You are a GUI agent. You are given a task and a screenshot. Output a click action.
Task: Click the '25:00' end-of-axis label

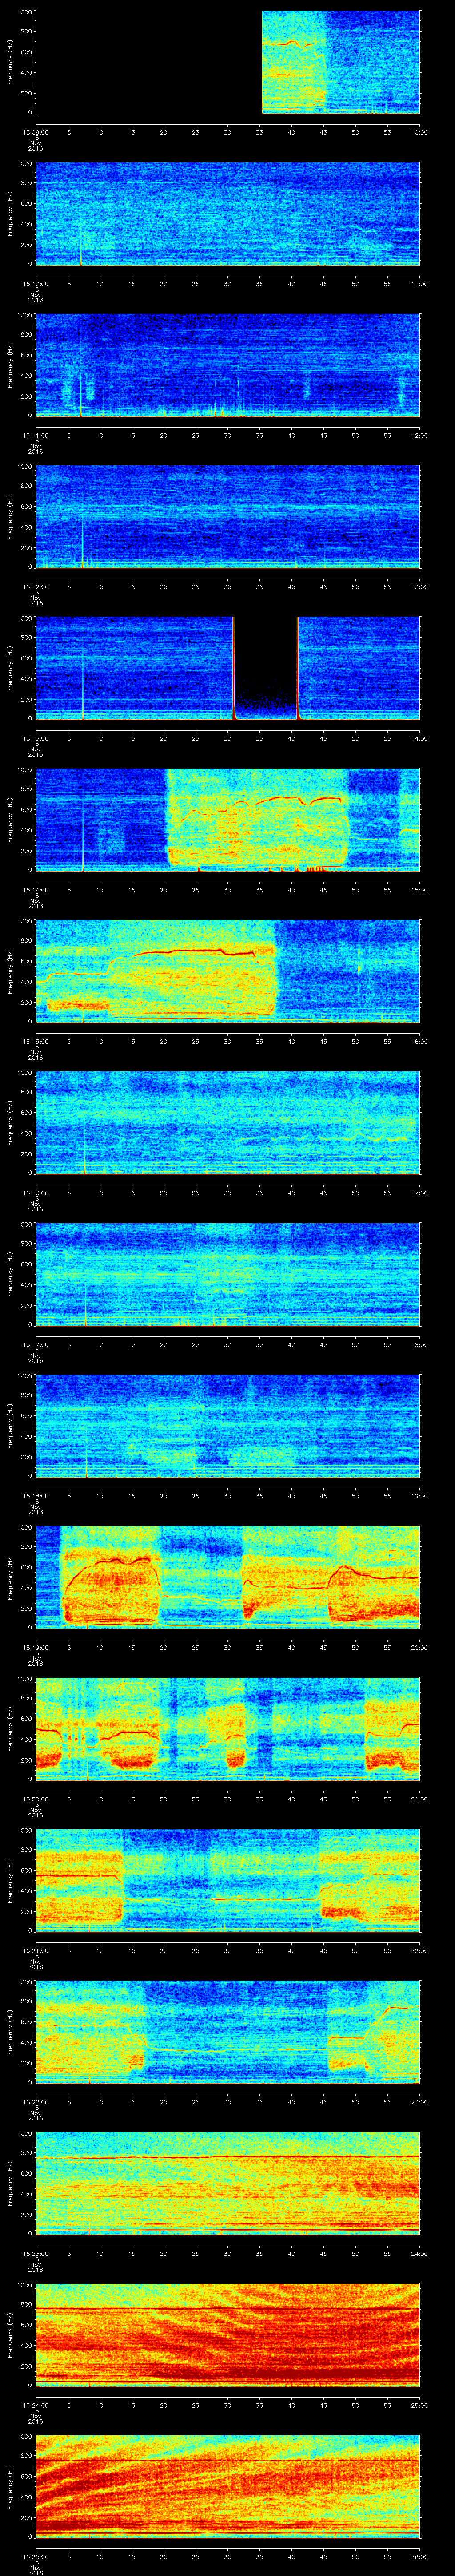pyautogui.click(x=420, y=2405)
